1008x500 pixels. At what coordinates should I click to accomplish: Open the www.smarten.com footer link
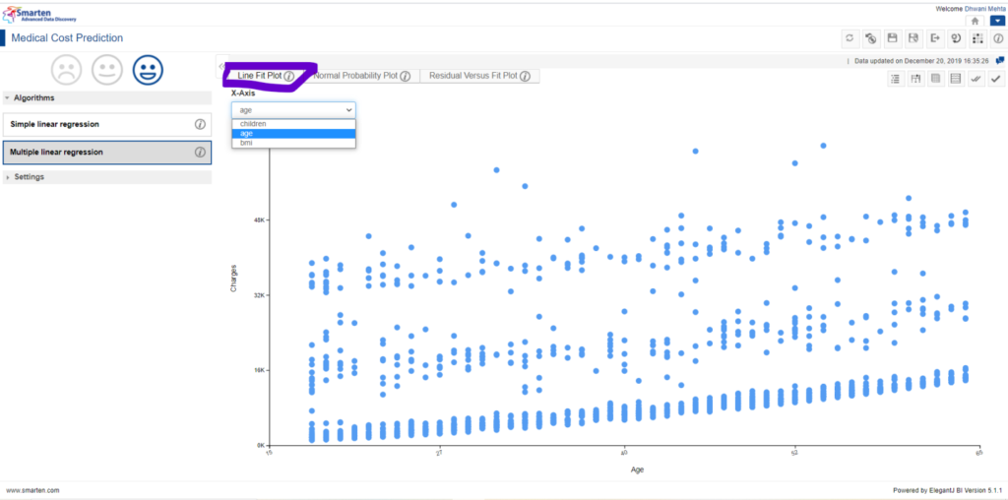coord(32,490)
